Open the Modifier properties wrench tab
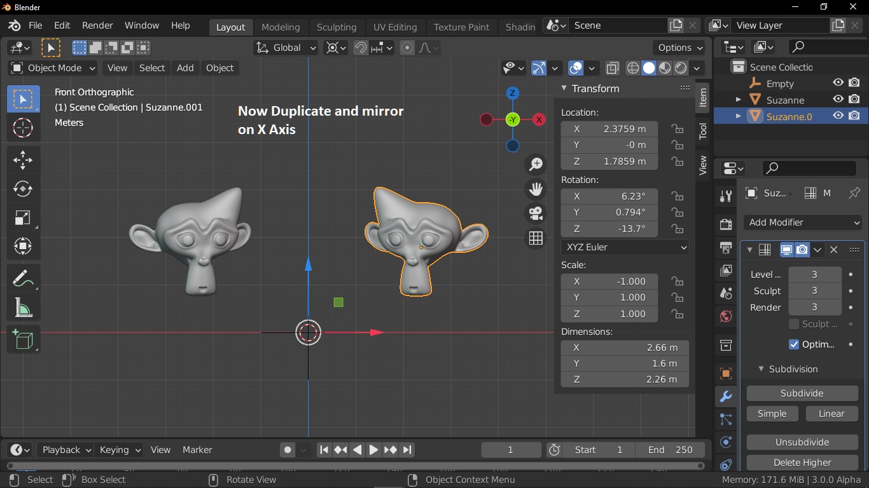 [726, 396]
